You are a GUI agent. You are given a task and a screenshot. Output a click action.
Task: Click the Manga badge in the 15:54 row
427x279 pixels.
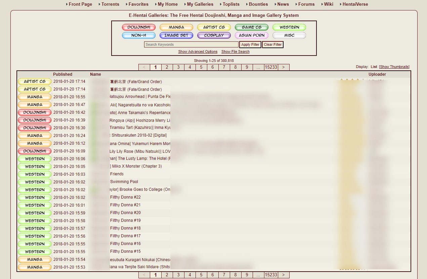pyautogui.click(x=35, y=259)
